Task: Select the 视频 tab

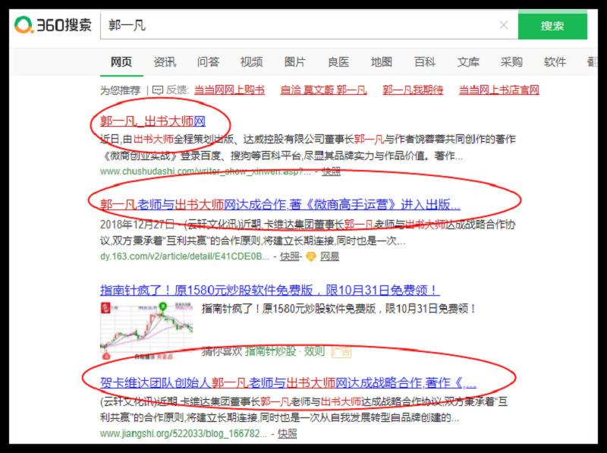Action: (x=251, y=62)
